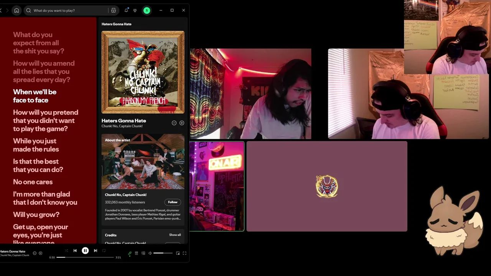Image resolution: width=491 pixels, height=276 pixels.
Task: Select the video tile with psychedelic tapestry
Action: click(x=250, y=94)
